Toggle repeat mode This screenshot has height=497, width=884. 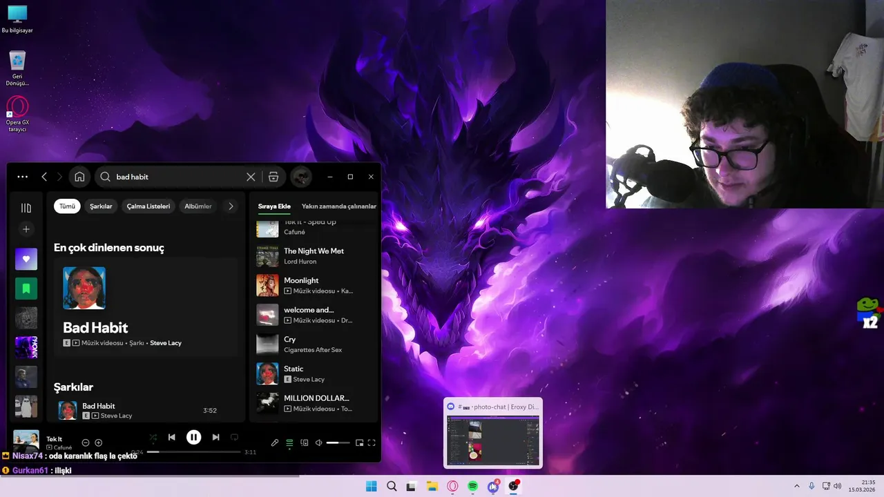click(x=234, y=437)
